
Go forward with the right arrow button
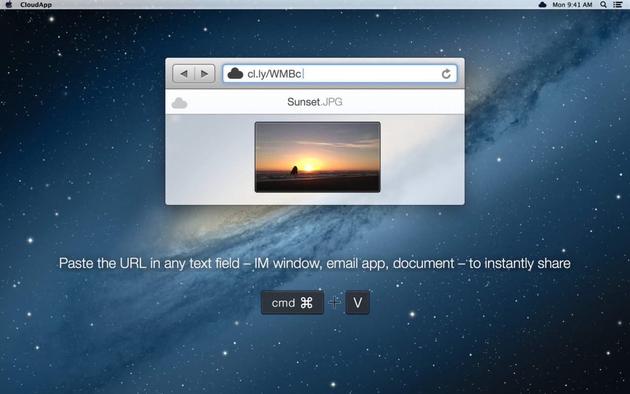click(204, 74)
